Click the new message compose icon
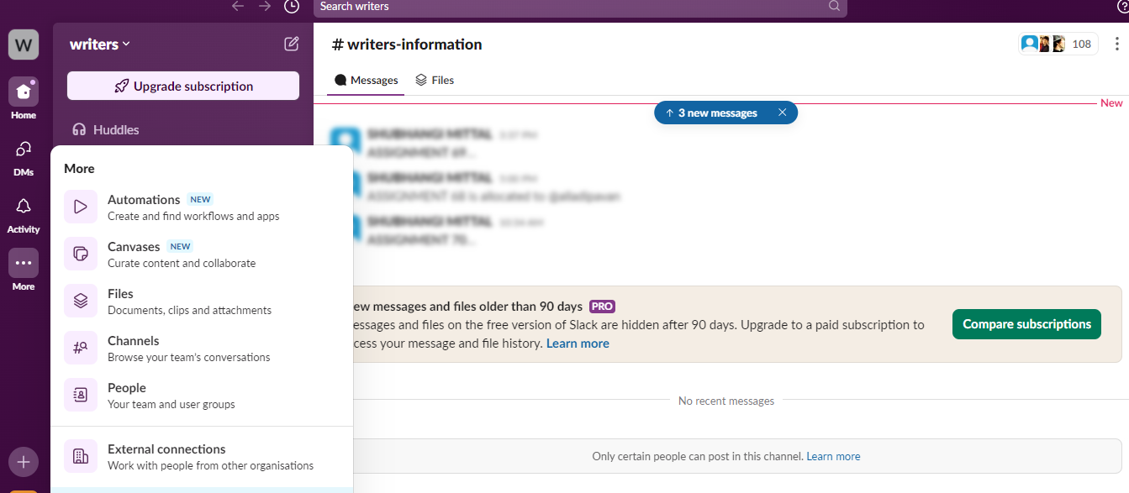This screenshot has height=493, width=1129. 292,45
